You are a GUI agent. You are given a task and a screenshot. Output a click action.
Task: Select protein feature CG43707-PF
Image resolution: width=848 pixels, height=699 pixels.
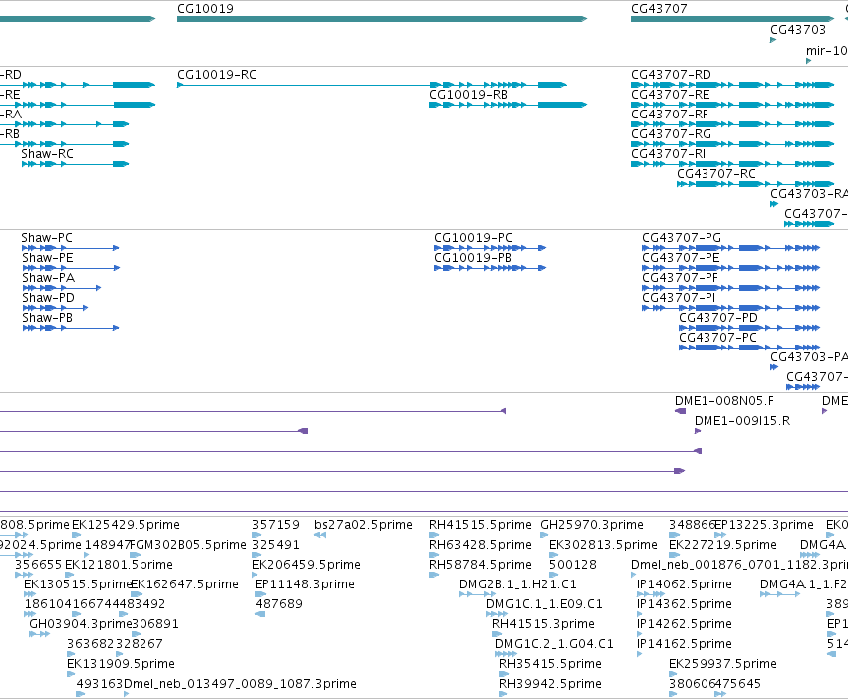(730, 288)
